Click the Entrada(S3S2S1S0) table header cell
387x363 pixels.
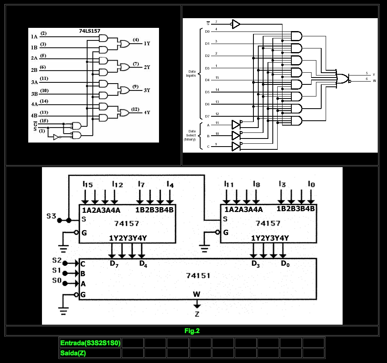(90, 343)
